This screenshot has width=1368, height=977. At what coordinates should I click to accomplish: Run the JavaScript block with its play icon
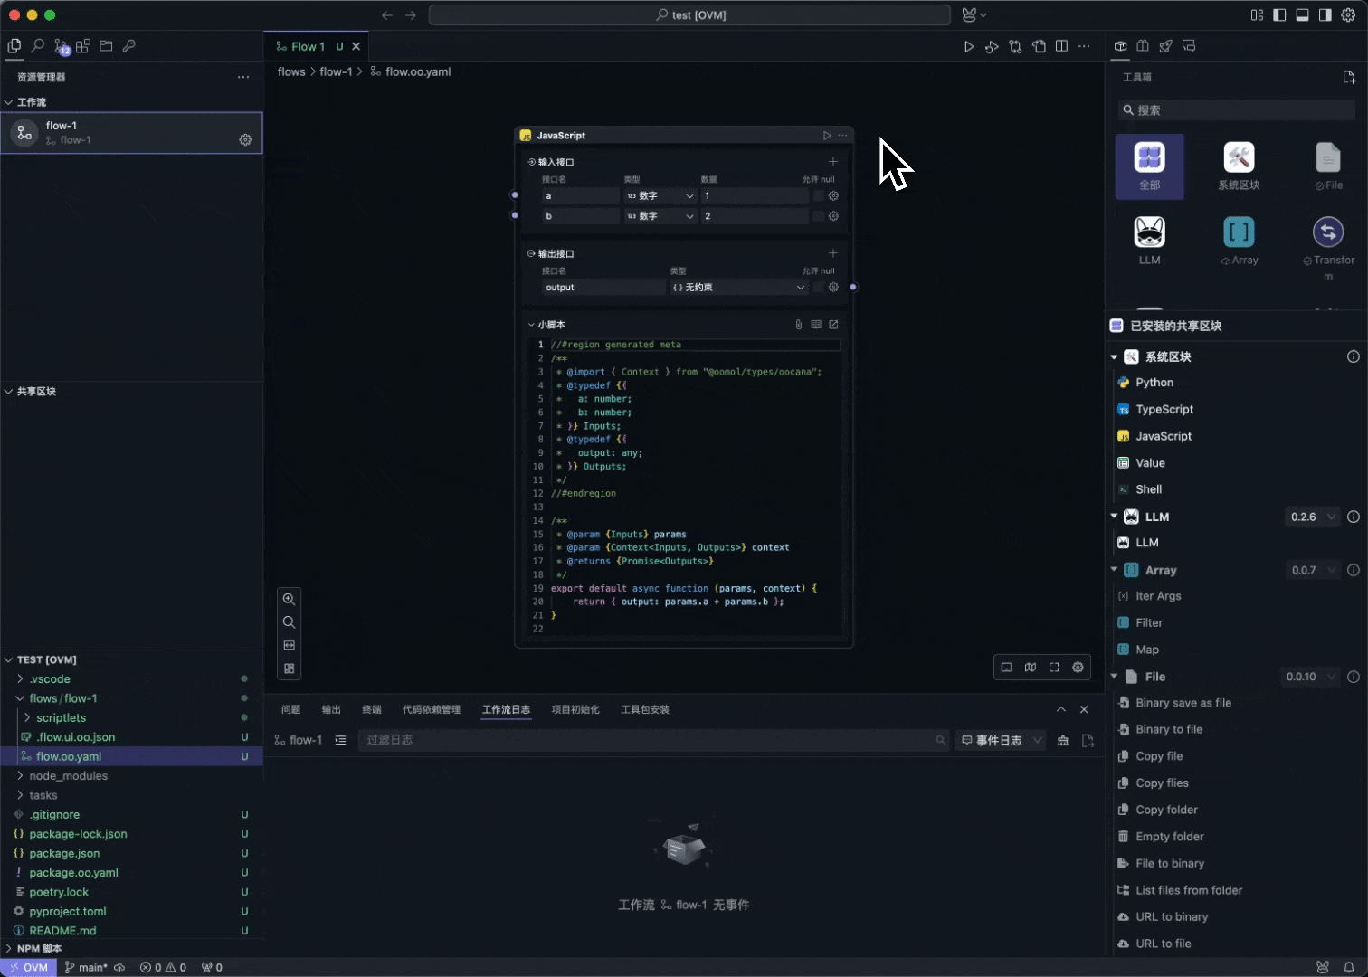826,136
